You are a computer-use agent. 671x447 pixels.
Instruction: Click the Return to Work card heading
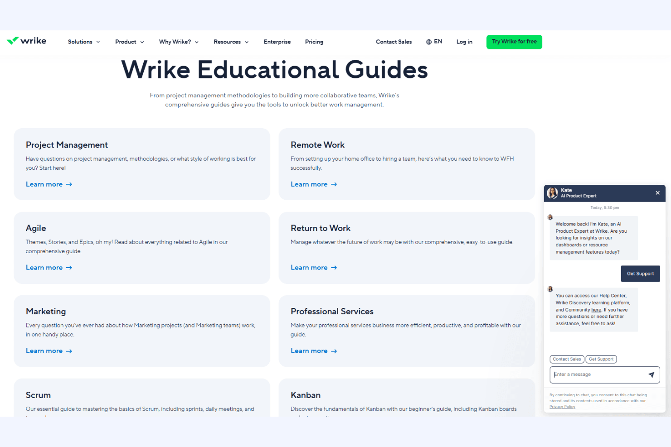(321, 228)
